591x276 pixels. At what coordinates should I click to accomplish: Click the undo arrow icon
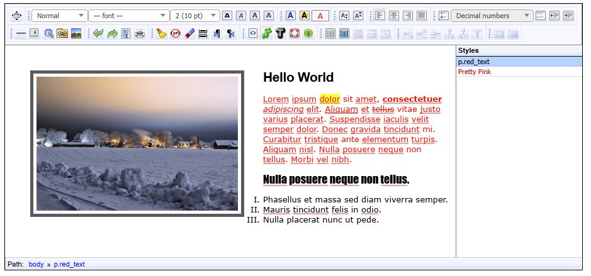(98, 34)
